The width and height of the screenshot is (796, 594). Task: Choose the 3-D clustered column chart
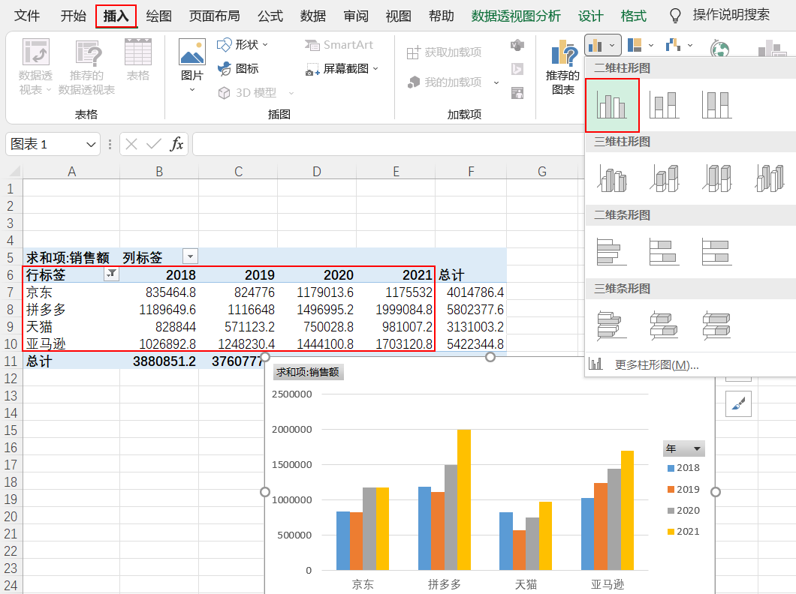point(612,178)
